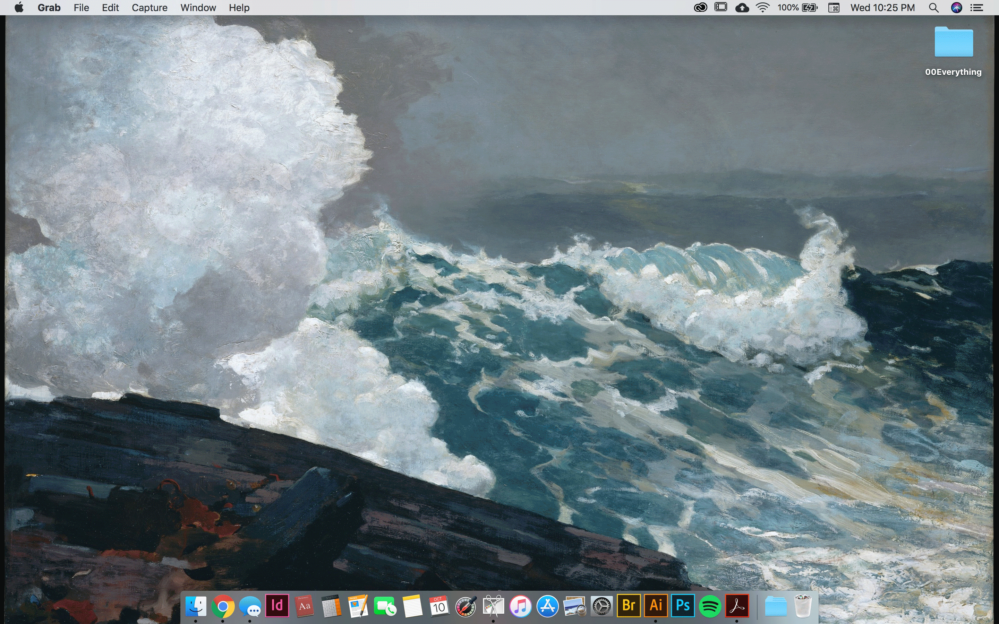This screenshot has width=999, height=624.
Task: Activate Siri from the menu bar
Action: tap(956, 7)
